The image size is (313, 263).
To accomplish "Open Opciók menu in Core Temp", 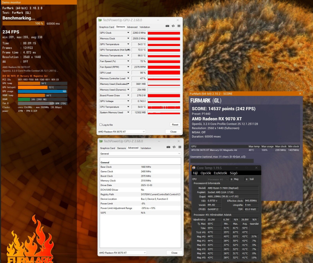I will point(206,173).
